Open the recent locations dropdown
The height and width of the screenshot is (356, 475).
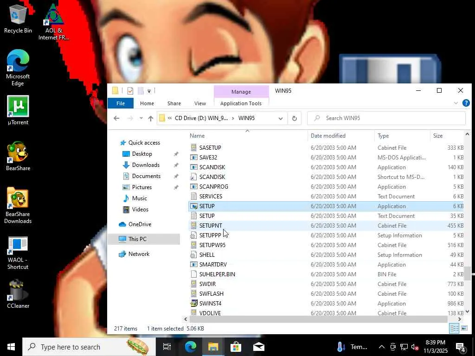point(141,118)
